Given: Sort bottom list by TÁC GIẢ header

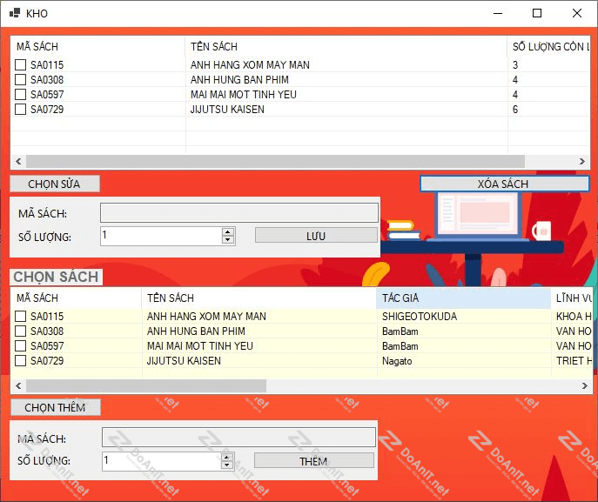Looking at the screenshot, I should (x=463, y=298).
